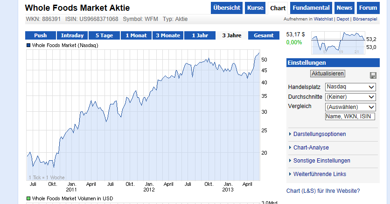Click the WKN: 886391 text

tap(43, 19)
